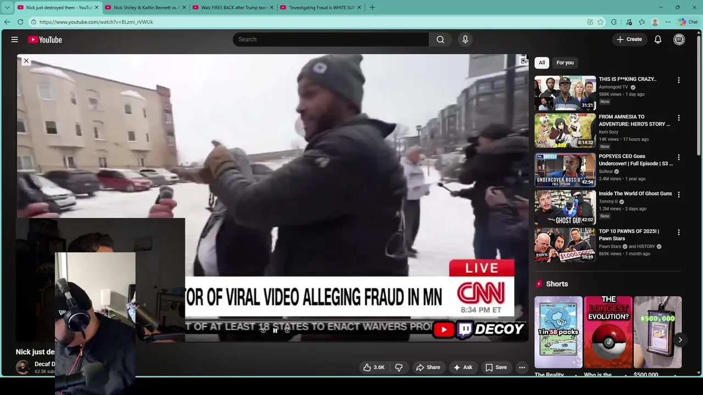Like the video with 3.6K thumbs up
703x395 pixels.
pyautogui.click(x=373, y=368)
